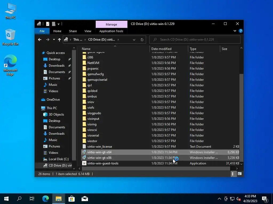Click the Properties quick access toolbar icon
The height and width of the screenshot is (204, 273).
coord(47,24)
